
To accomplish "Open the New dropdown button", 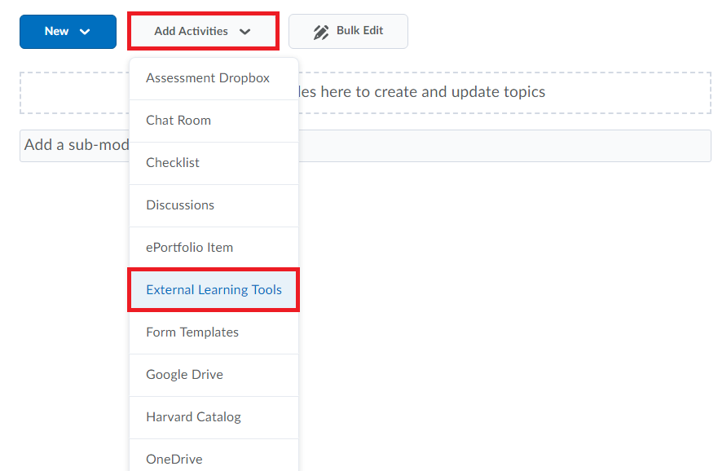I will point(68,32).
